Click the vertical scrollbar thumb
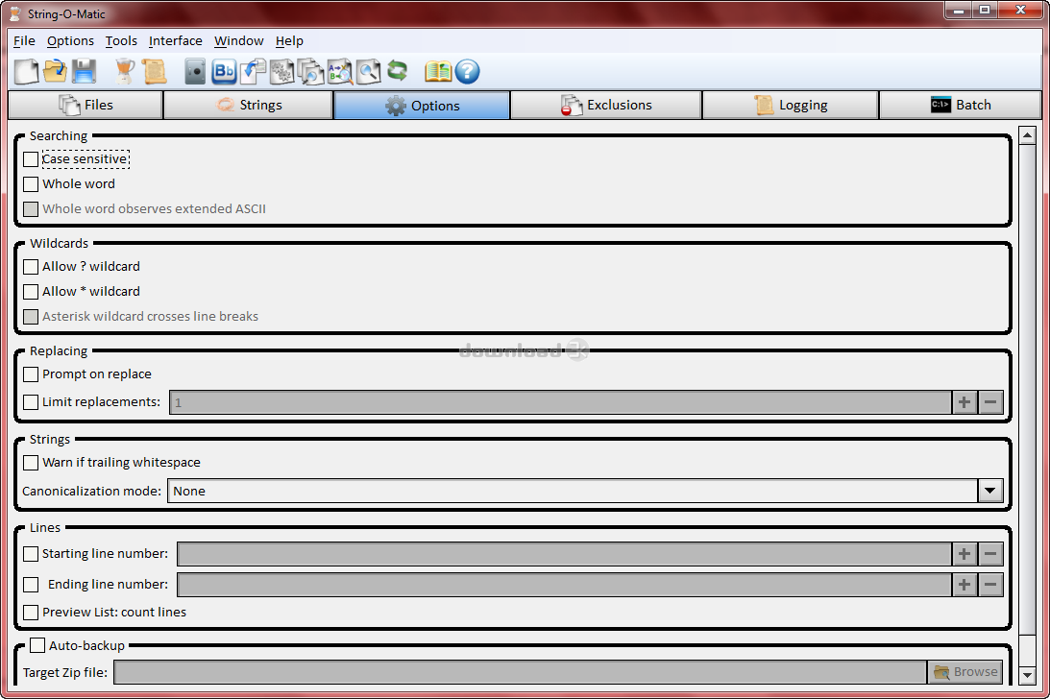 1027,390
